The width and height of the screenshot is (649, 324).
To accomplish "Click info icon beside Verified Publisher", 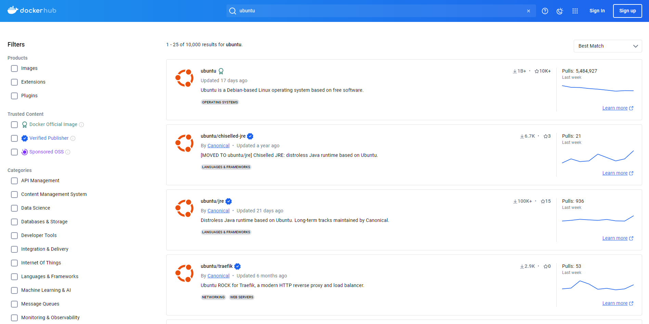I will coord(73,138).
